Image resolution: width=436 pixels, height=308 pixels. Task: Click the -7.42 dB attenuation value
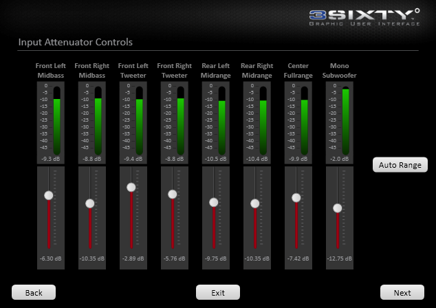(x=298, y=258)
